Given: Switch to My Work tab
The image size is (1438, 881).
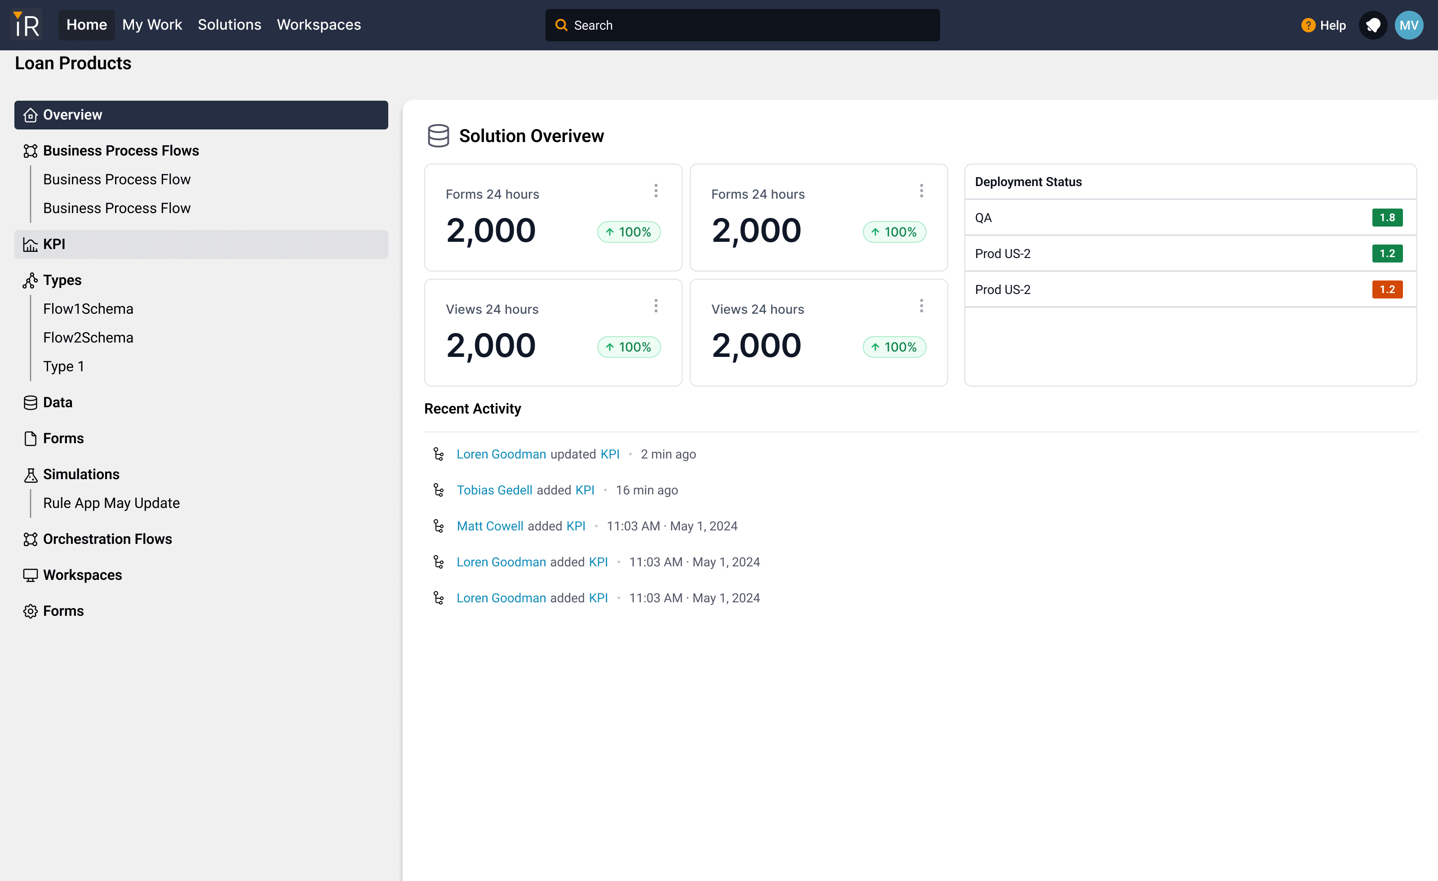Looking at the screenshot, I should [152, 25].
